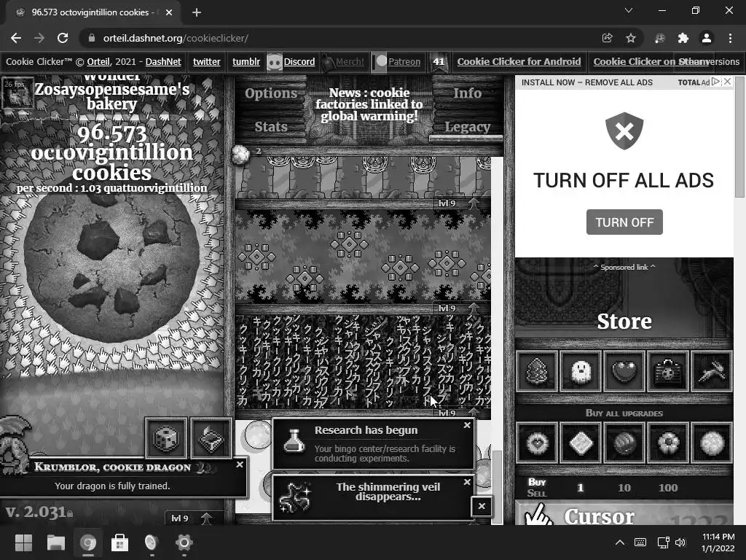Close the advertisement with X

pos(727,82)
